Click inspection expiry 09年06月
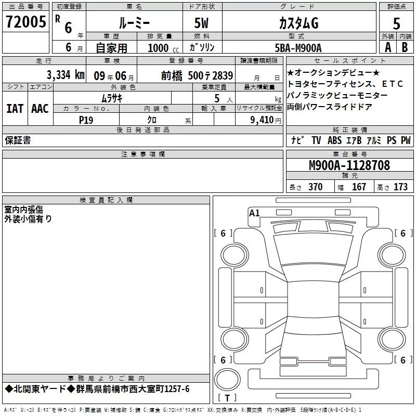The height and width of the screenshot is (416, 416). [x=113, y=76]
